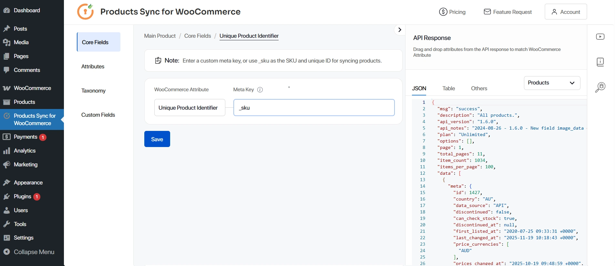Click the Payments notification badge
The width and height of the screenshot is (615, 266).
(43, 137)
